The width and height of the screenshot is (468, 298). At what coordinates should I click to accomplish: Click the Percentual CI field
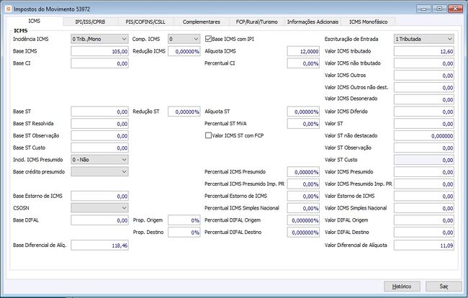coord(303,63)
